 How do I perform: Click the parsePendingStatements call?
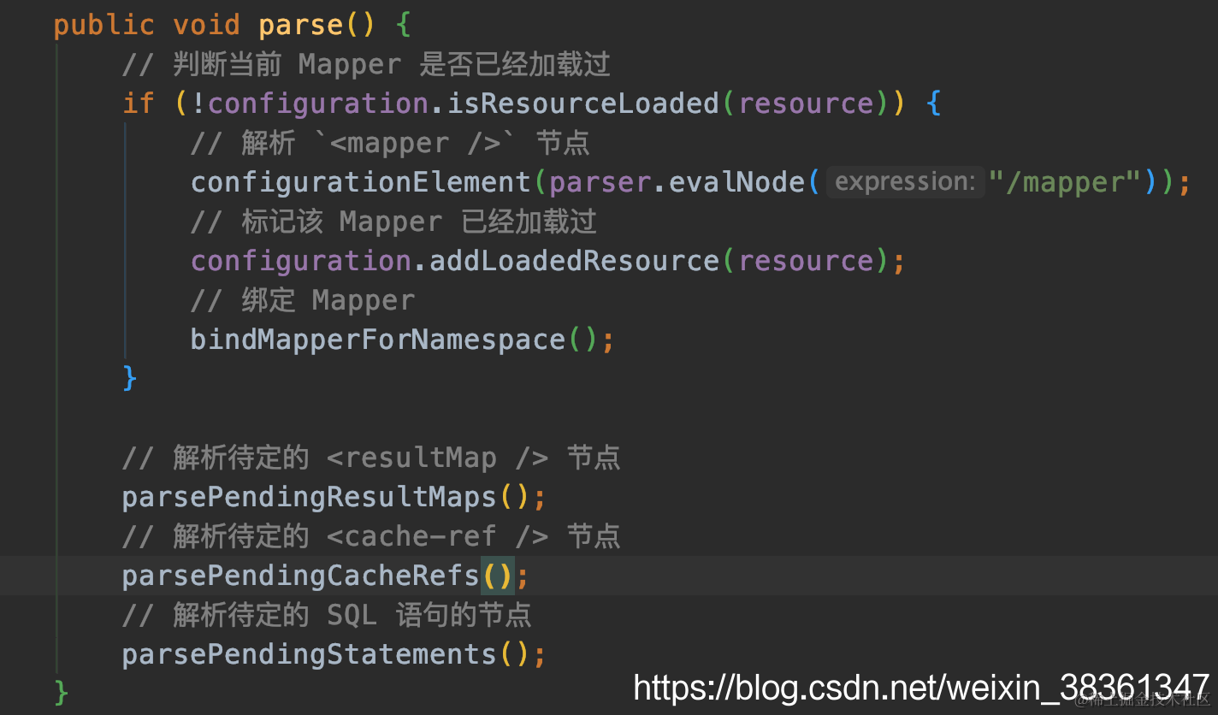(x=310, y=654)
